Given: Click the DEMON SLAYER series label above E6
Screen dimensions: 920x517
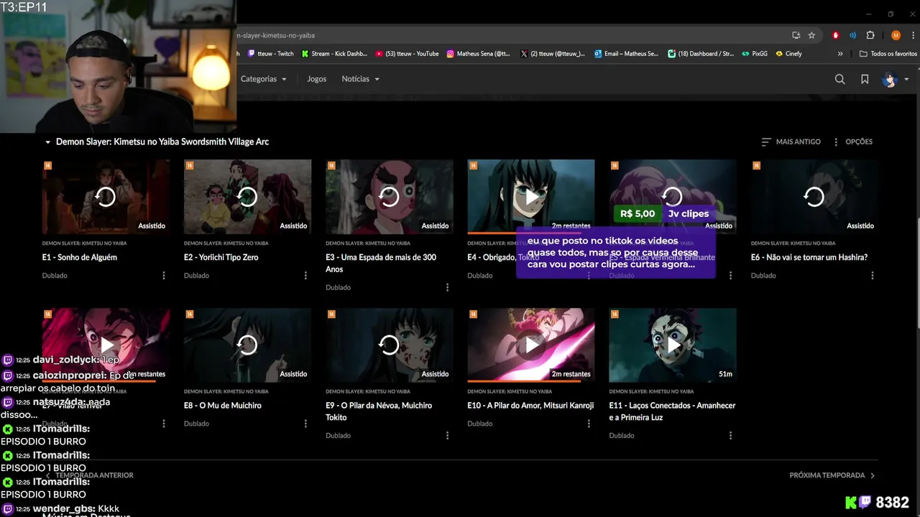Looking at the screenshot, I should click(x=793, y=243).
